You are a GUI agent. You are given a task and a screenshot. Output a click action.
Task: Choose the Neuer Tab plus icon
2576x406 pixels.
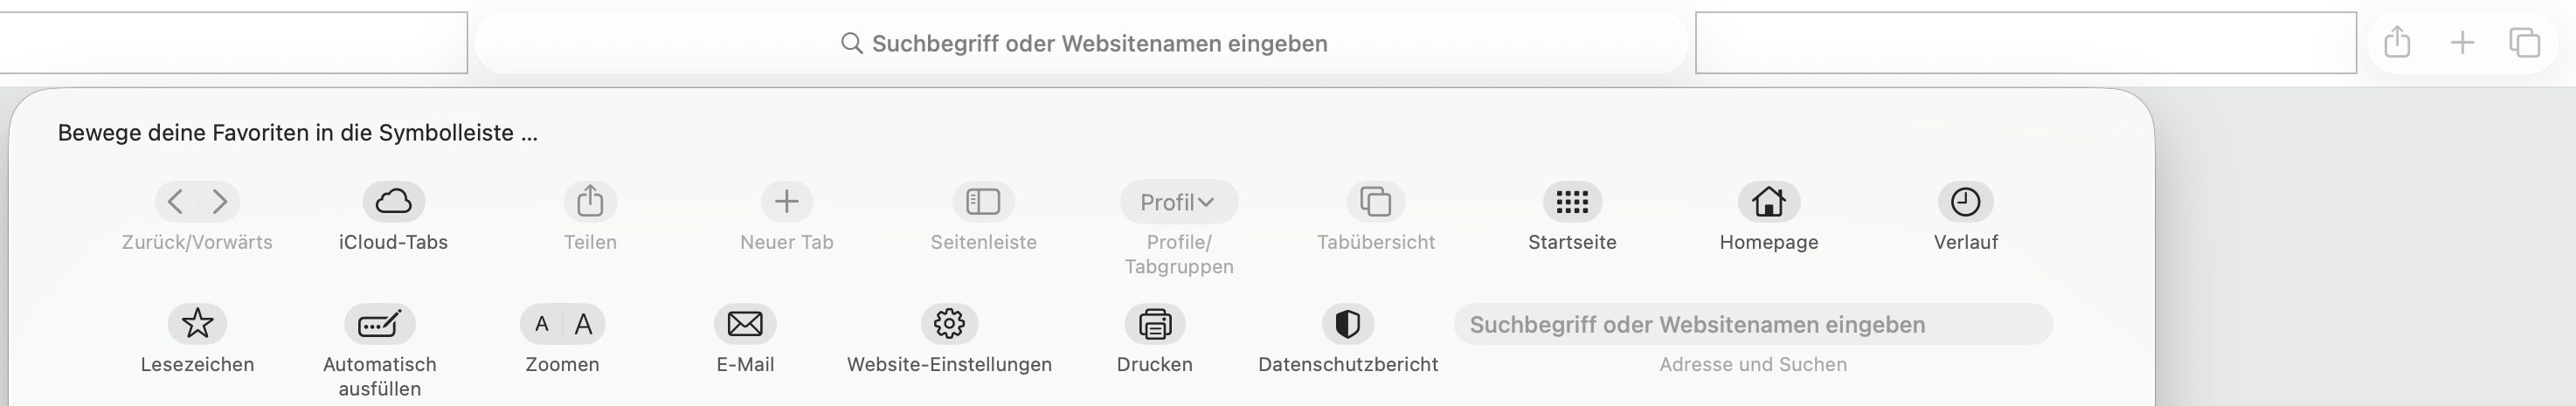(786, 202)
